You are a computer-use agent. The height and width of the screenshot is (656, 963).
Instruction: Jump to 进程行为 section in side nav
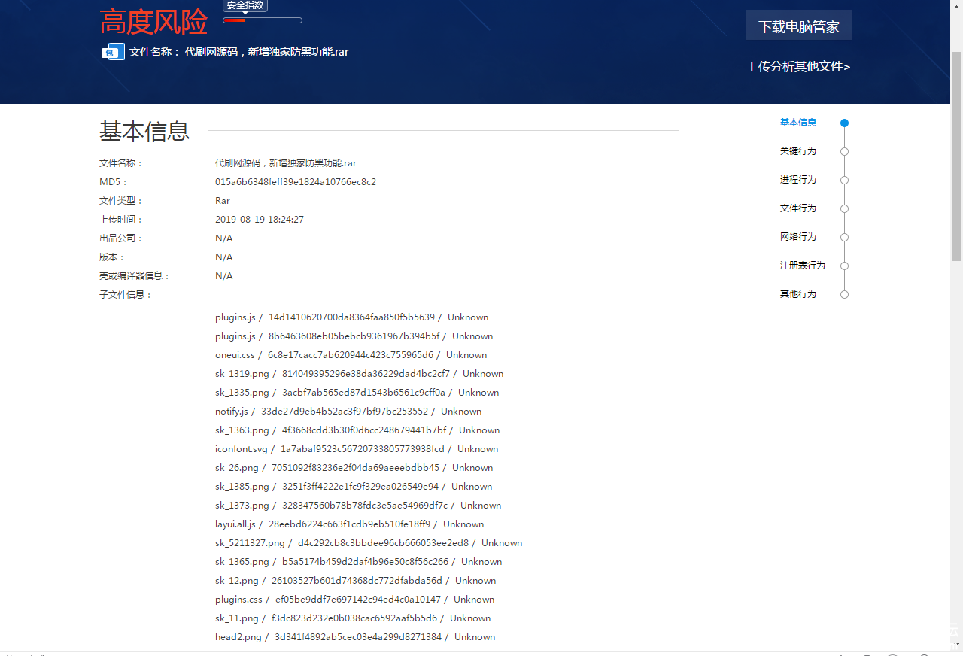(x=798, y=180)
